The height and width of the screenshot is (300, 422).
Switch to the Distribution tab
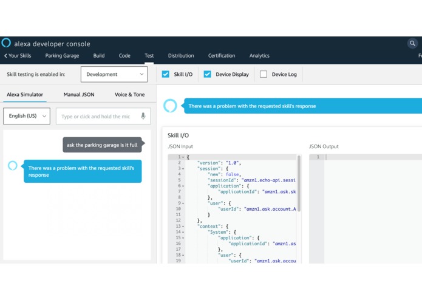click(x=181, y=56)
